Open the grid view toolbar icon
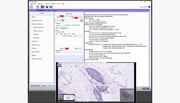 click(42, 7)
